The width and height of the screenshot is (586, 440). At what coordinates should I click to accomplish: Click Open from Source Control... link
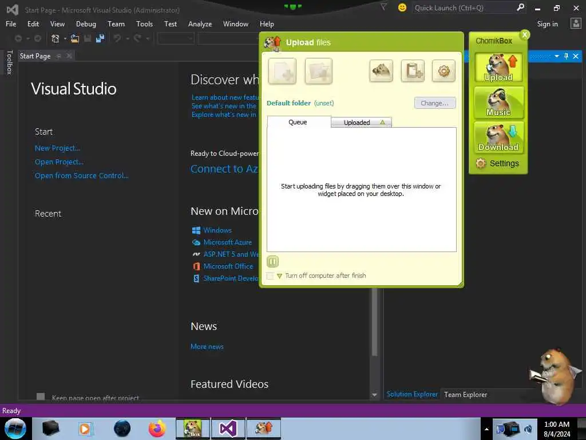pos(81,175)
